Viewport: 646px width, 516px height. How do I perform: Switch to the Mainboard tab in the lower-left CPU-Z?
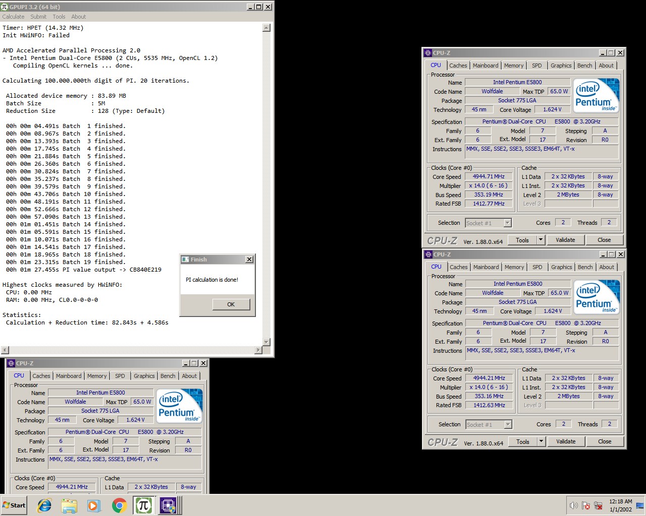click(69, 376)
